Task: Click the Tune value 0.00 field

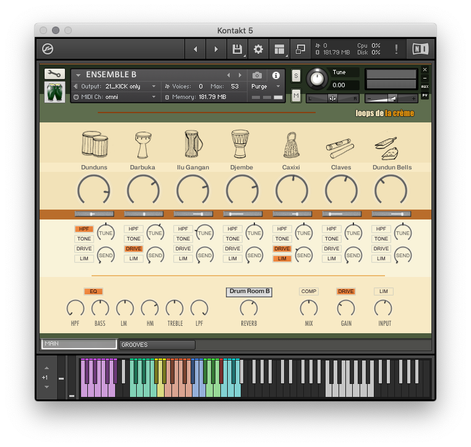Action: [345, 85]
